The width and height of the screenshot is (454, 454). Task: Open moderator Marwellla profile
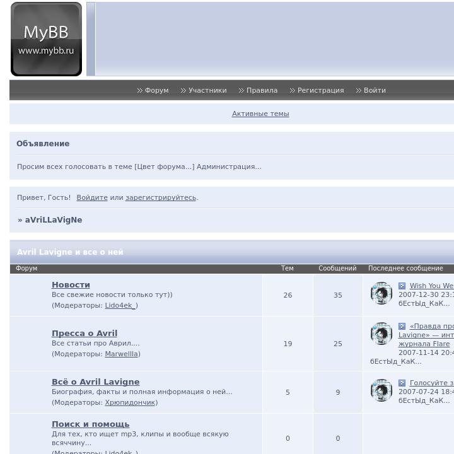point(121,354)
